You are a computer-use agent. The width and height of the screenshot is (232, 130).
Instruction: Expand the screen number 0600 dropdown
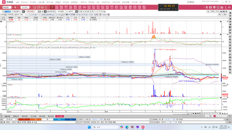(12, 7)
